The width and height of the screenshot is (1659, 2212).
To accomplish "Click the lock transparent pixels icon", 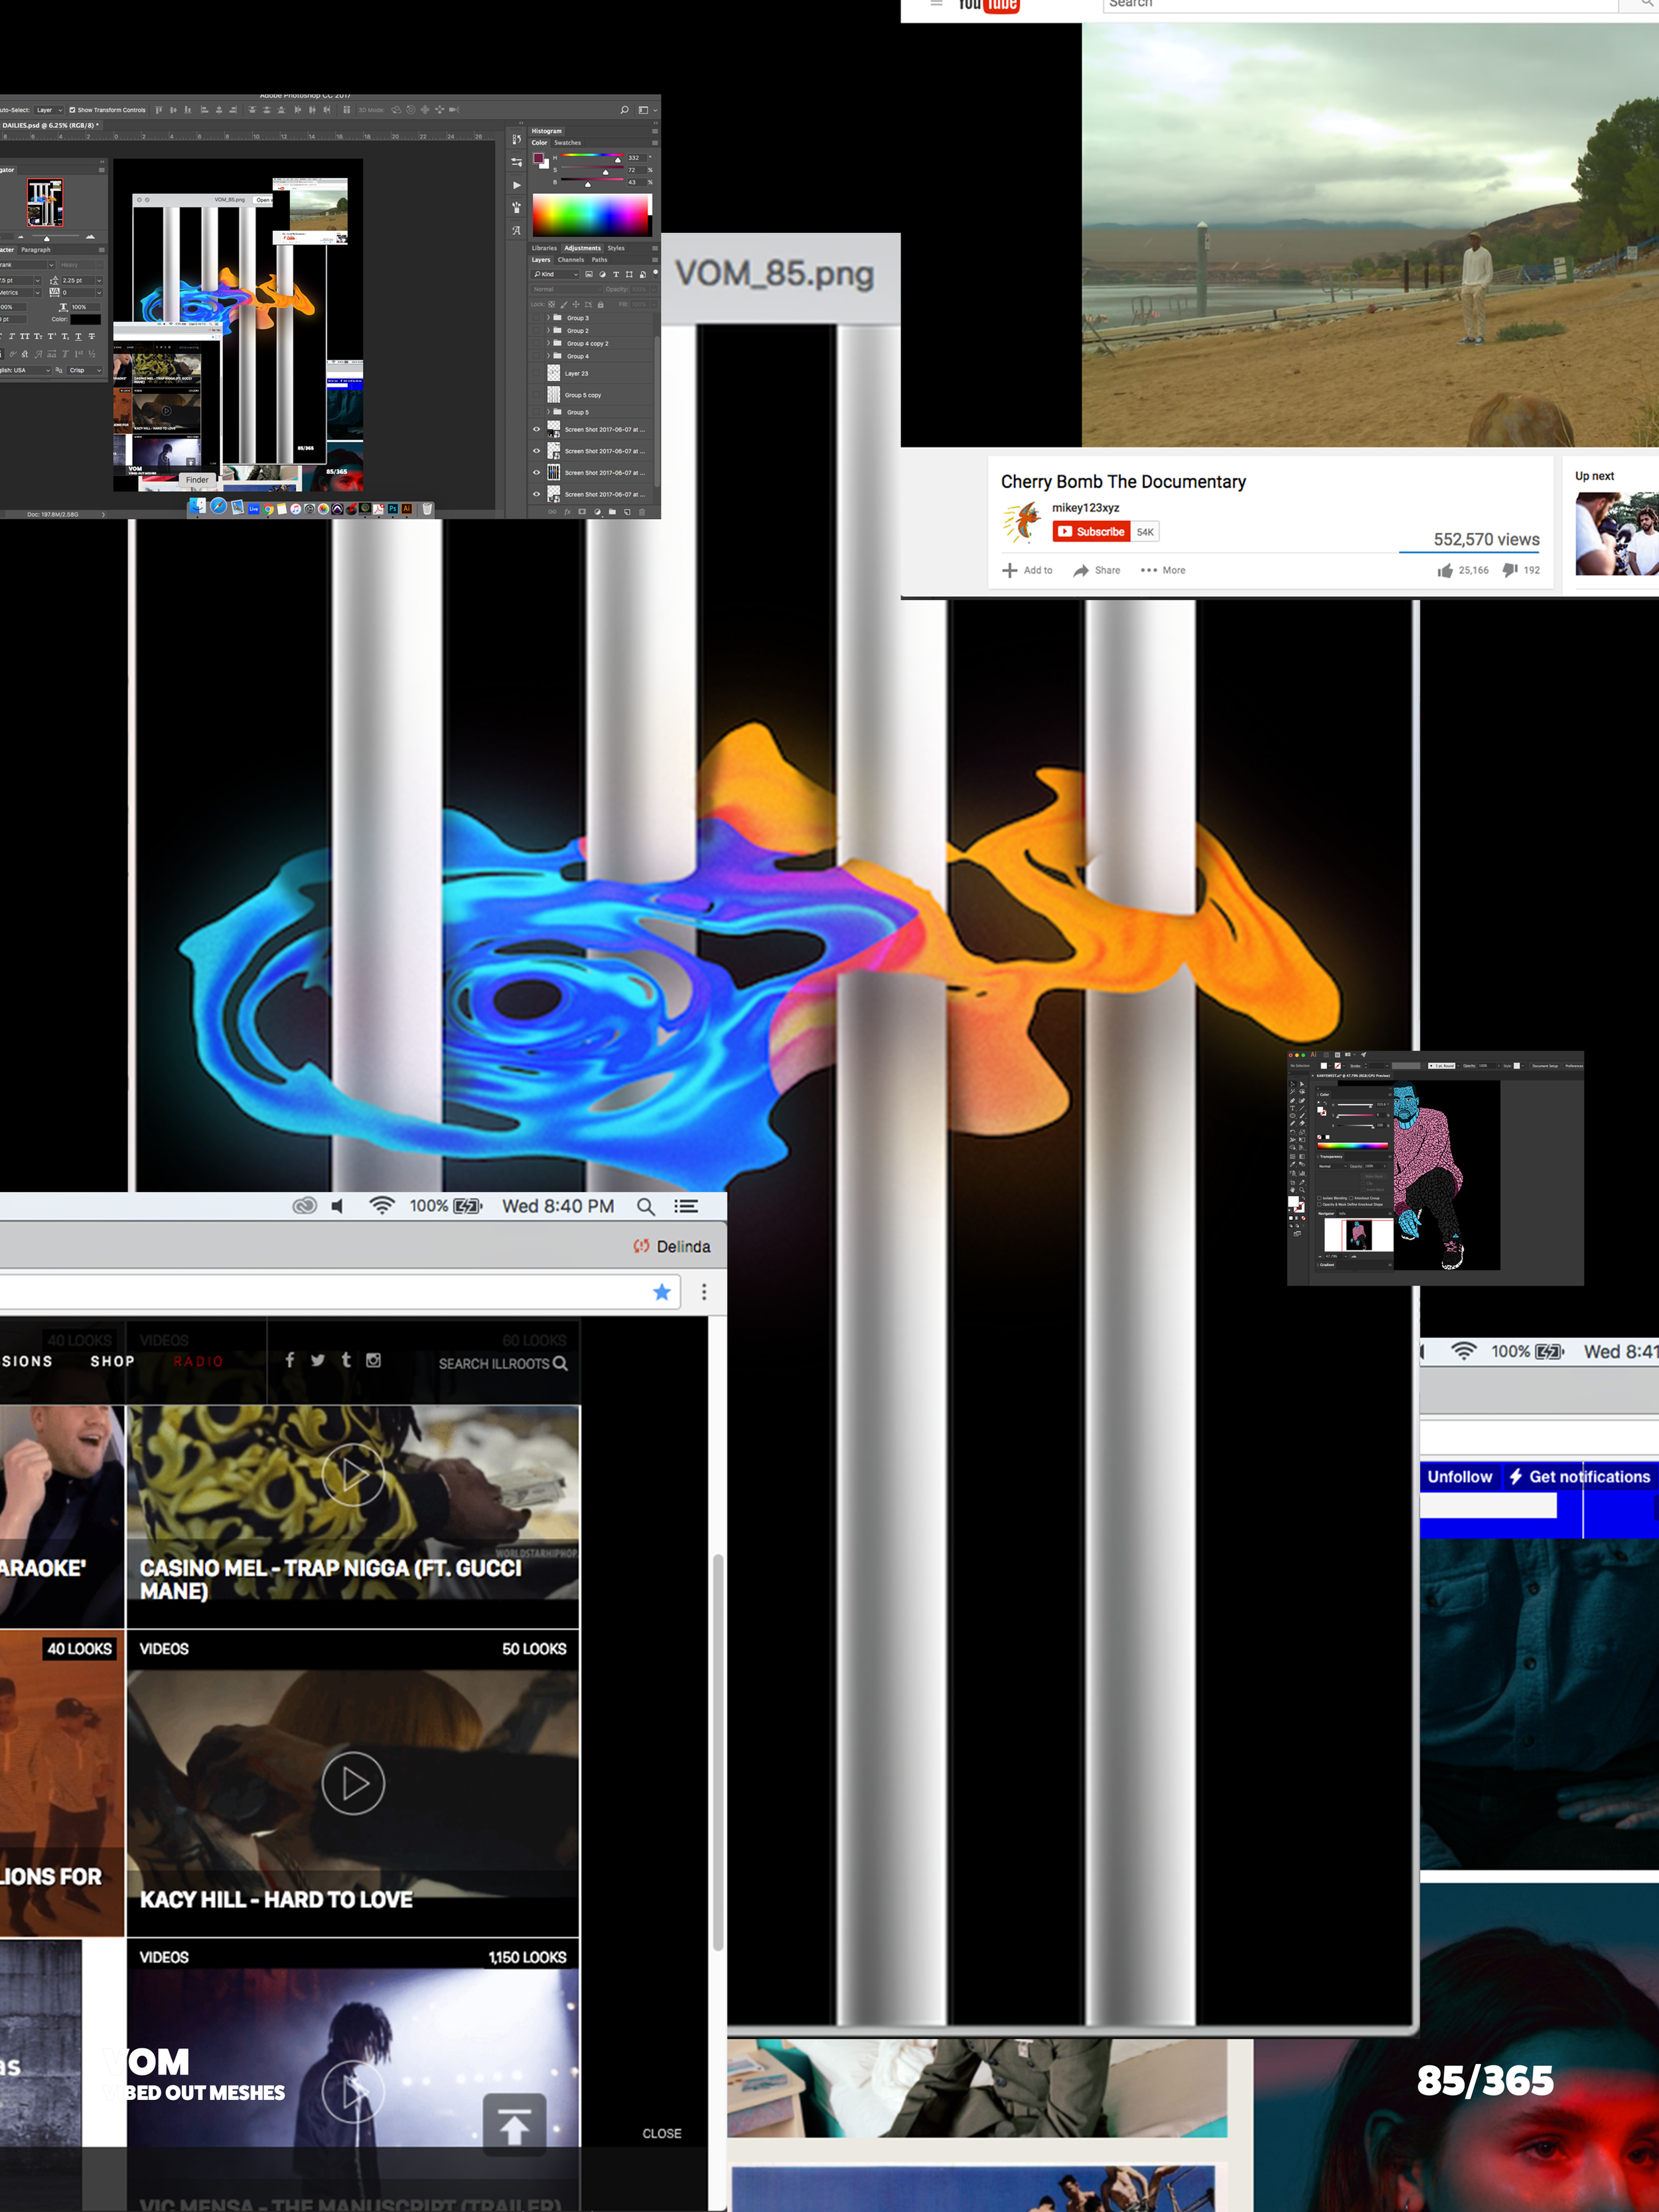I will click(x=552, y=305).
